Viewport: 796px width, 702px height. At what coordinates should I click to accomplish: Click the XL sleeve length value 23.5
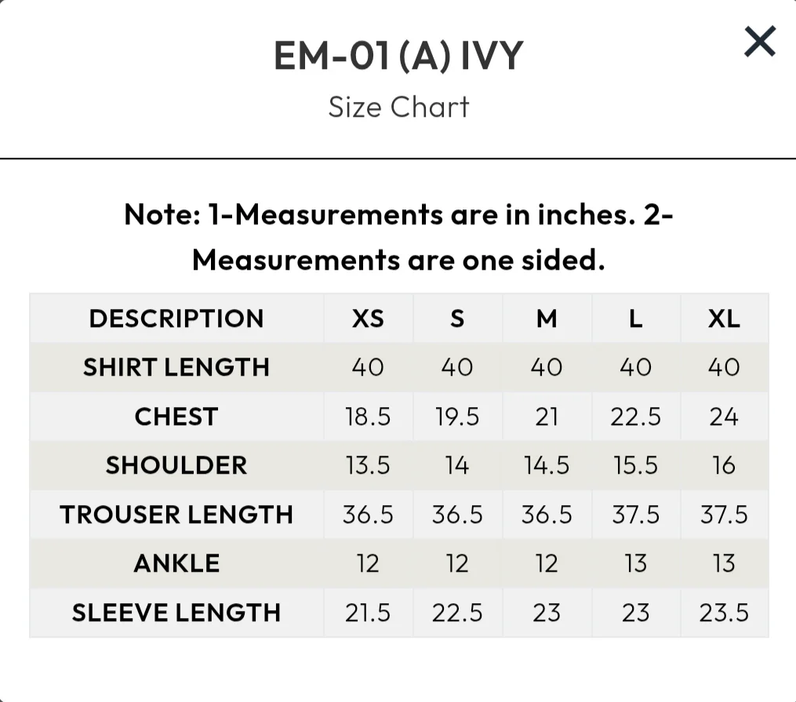[724, 613]
